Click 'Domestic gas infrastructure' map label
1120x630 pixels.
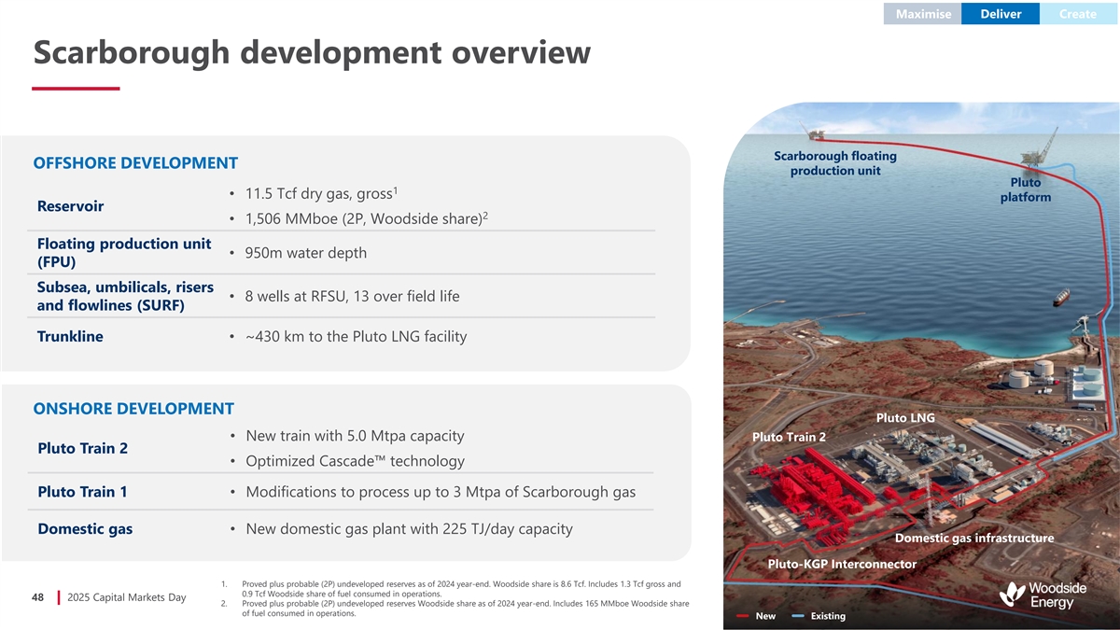(974, 538)
